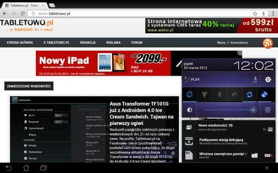Open REKLAMA menu item
The height and width of the screenshot is (173, 278).
(x=114, y=42)
